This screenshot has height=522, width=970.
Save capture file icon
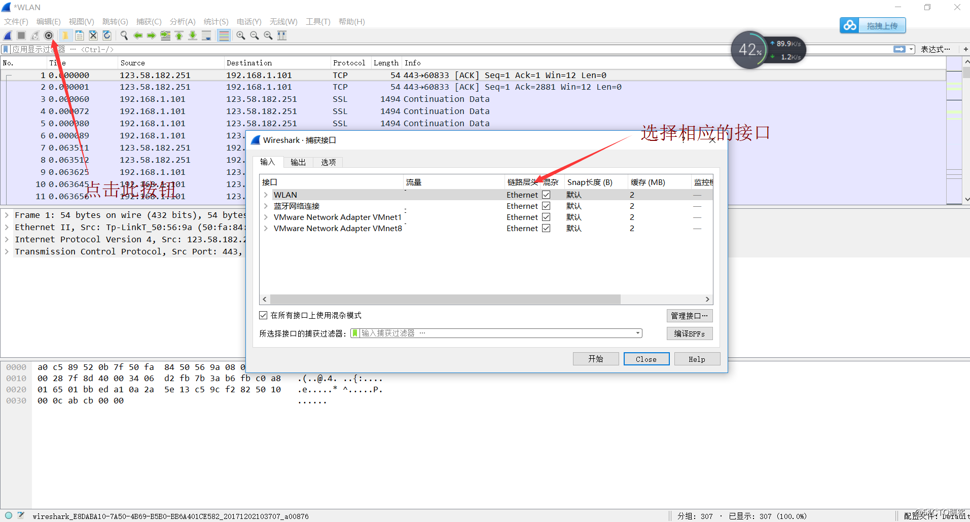[x=80, y=35]
